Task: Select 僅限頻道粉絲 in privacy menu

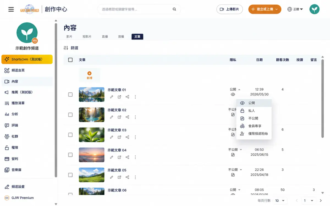Action: tap(254, 134)
